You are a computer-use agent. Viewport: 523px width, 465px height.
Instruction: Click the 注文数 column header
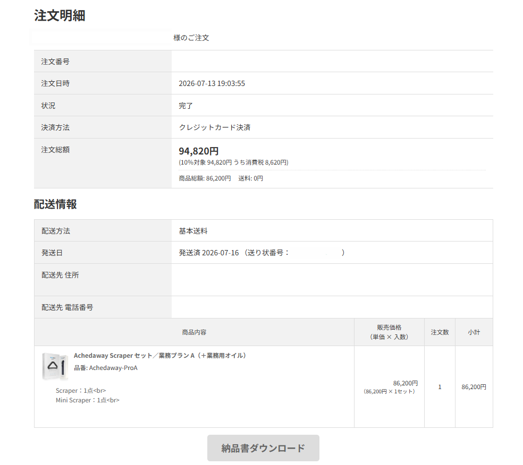point(440,332)
